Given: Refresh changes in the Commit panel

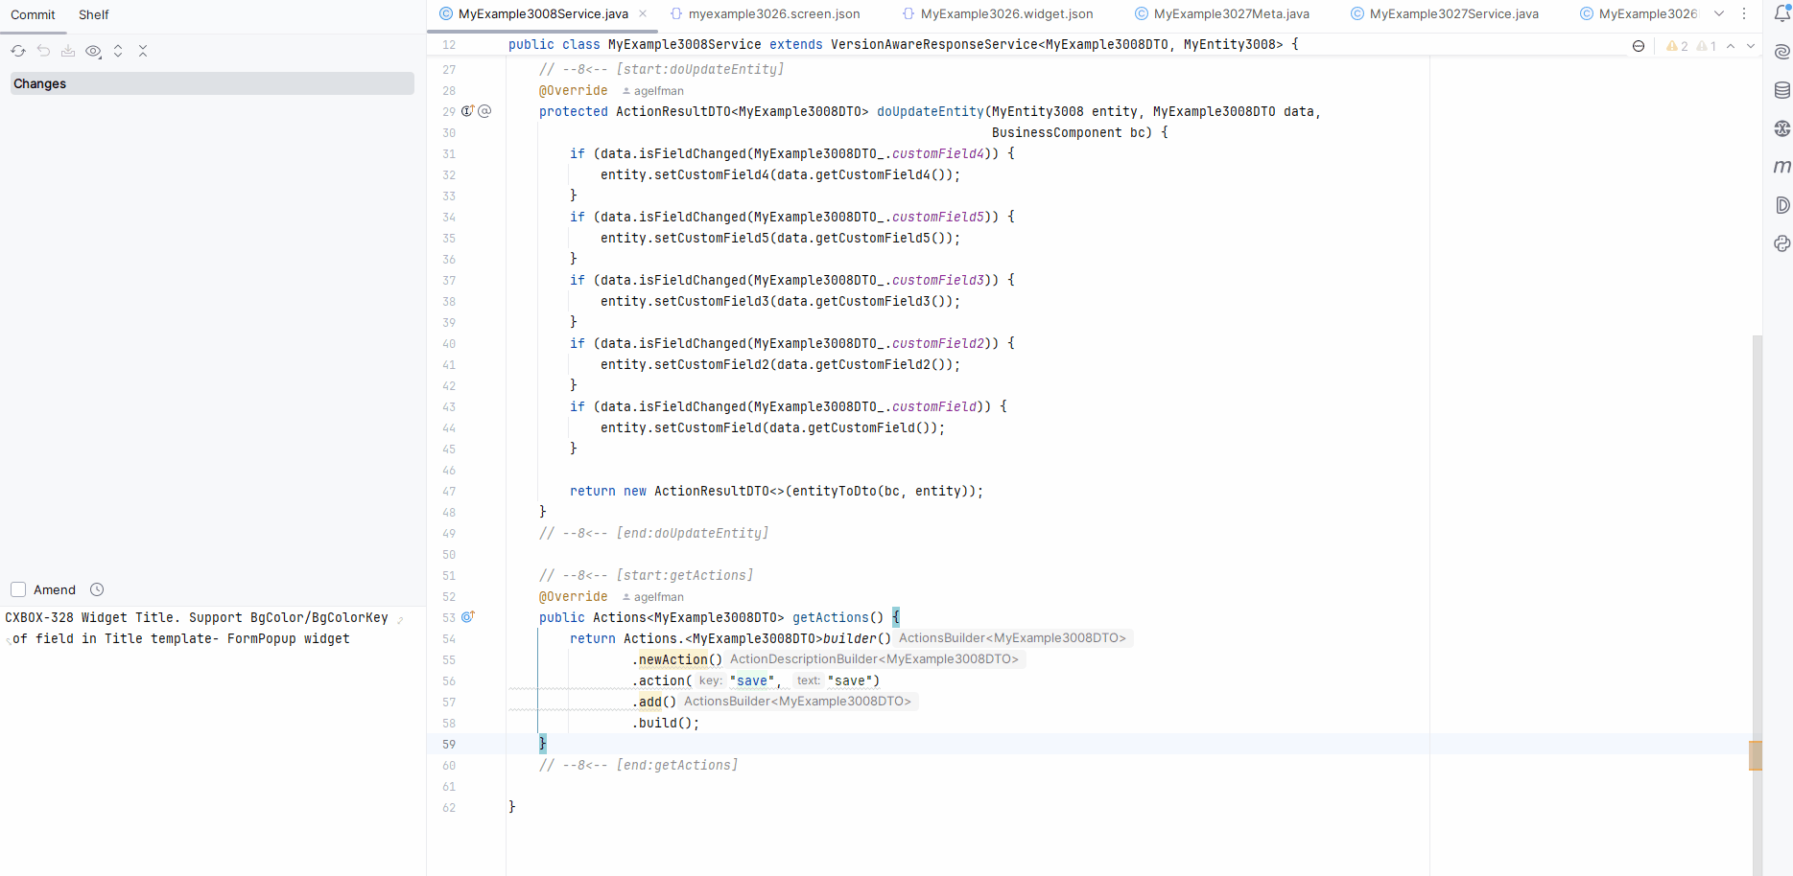Looking at the screenshot, I should [x=17, y=50].
